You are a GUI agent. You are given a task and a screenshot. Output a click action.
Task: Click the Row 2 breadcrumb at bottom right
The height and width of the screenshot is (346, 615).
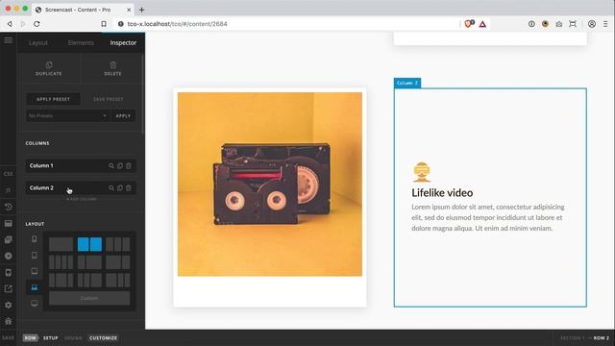tap(602, 337)
